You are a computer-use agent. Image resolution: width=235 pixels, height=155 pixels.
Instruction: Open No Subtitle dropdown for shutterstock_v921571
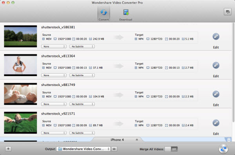click(x=82, y=133)
